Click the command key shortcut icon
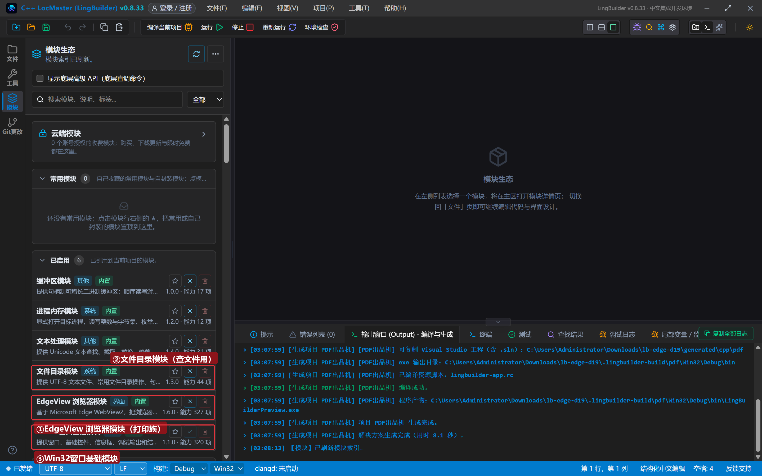The height and width of the screenshot is (476, 762). tap(661, 28)
